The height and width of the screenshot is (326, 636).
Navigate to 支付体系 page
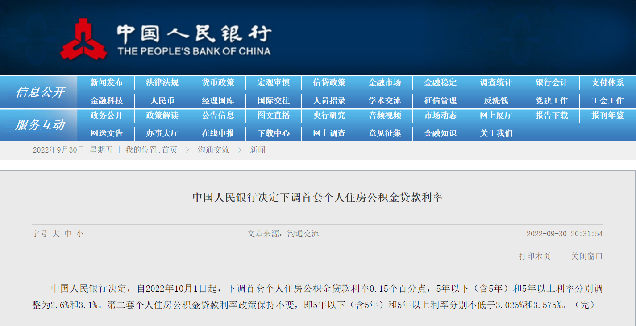pos(607,83)
